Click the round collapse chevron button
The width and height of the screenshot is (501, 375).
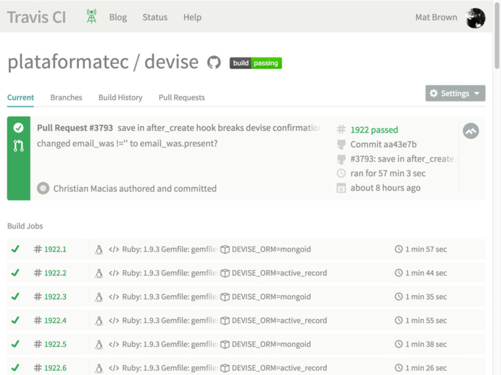[471, 131]
